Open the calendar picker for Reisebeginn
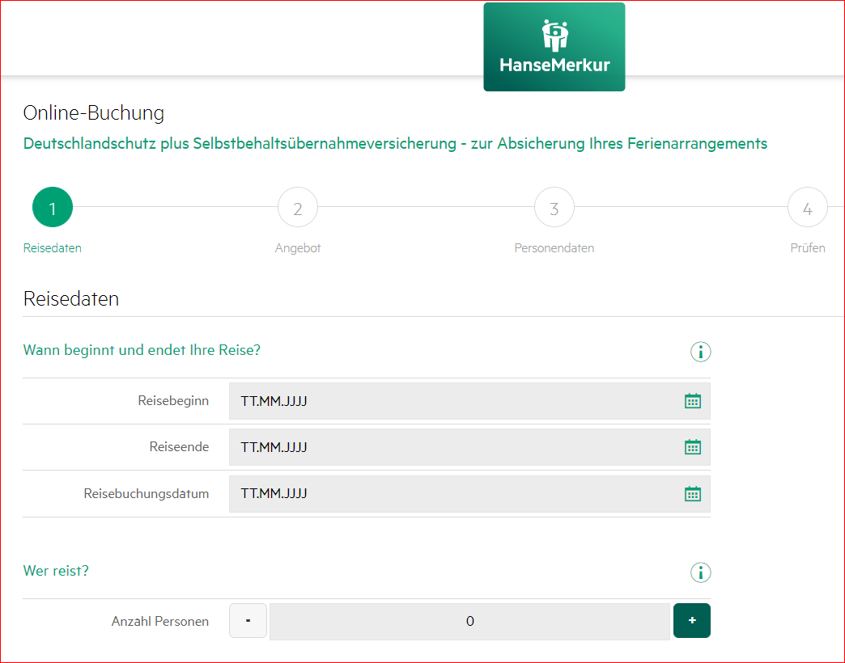Viewport: 845px width, 663px height. pos(692,401)
